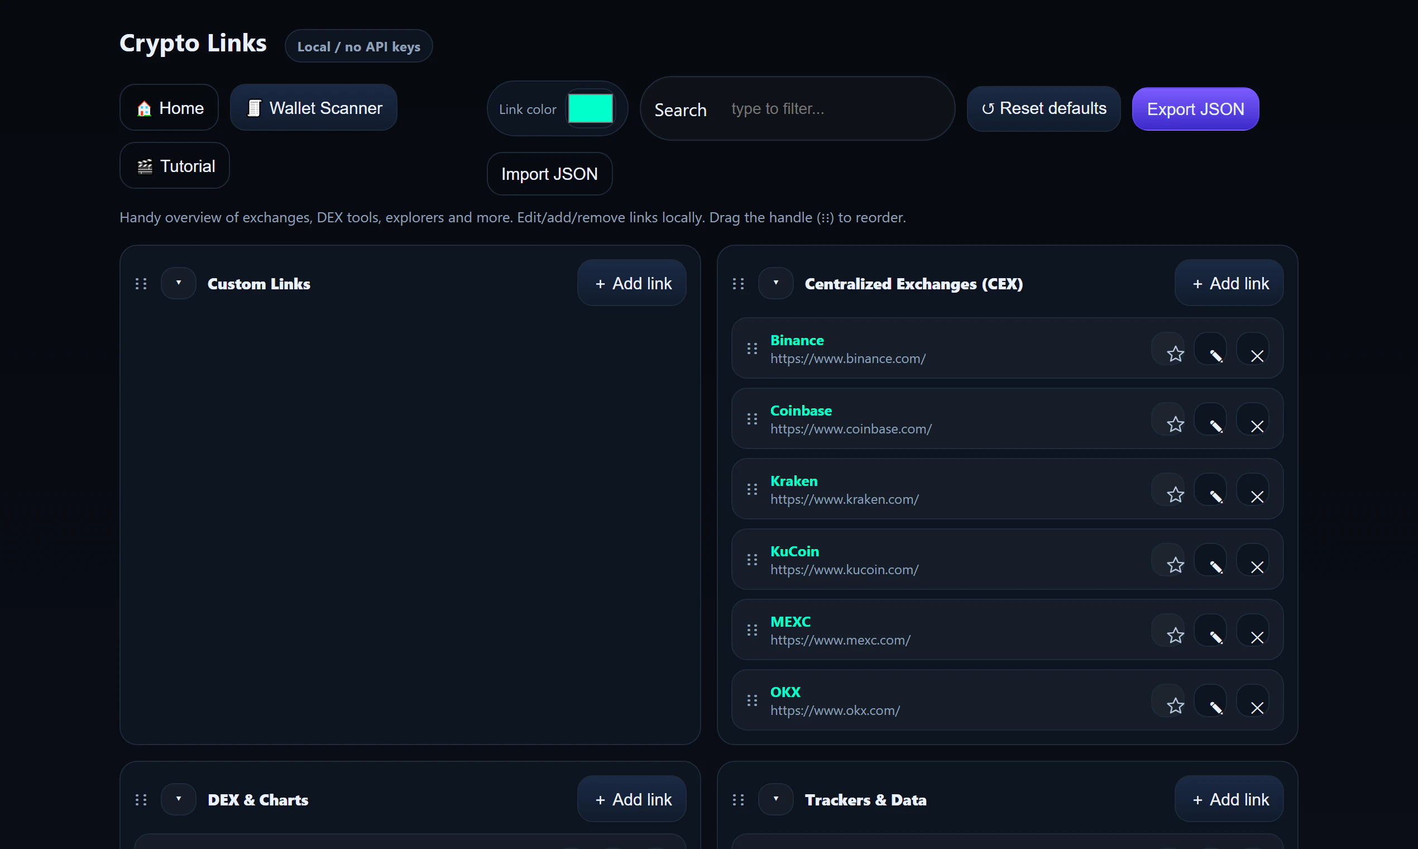Go to the Home page
1418x849 pixels.
point(169,108)
